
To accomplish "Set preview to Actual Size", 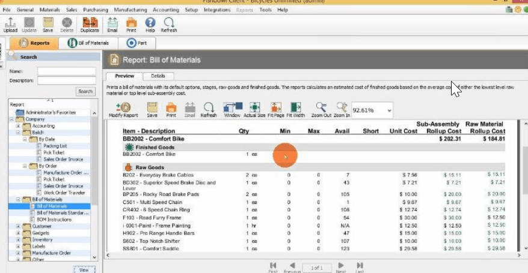I will coord(254,110).
